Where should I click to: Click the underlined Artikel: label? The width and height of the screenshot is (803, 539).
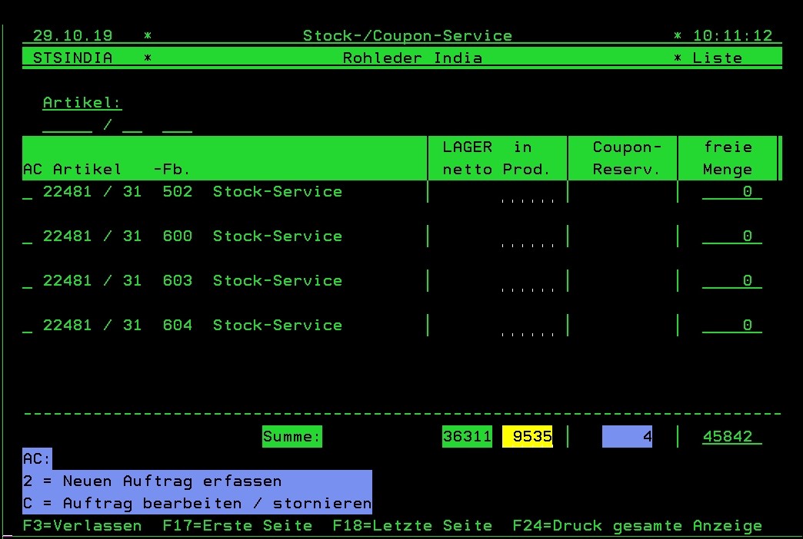coord(82,103)
